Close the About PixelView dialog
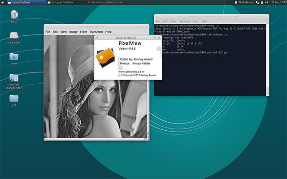Screen dimensions: 287x179 [159, 38]
